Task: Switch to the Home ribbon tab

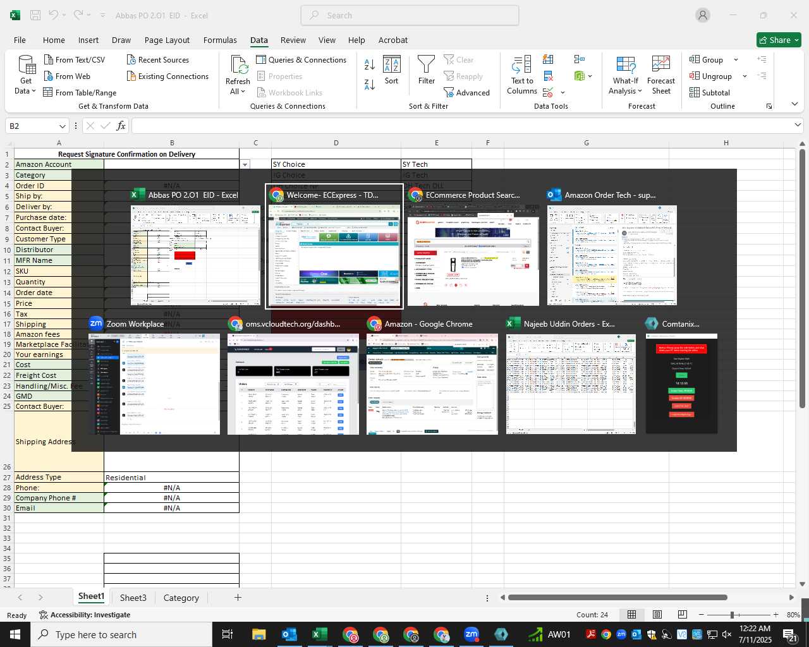Action: pyautogui.click(x=54, y=40)
